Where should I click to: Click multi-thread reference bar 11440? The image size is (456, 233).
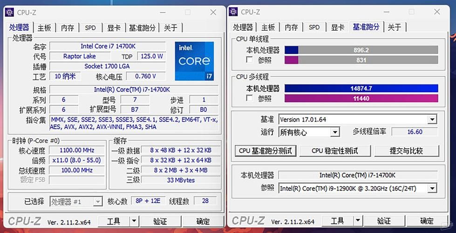361,98
